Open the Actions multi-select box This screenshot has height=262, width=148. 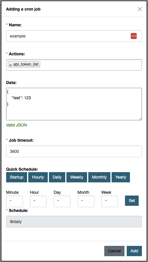click(x=74, y=65)
